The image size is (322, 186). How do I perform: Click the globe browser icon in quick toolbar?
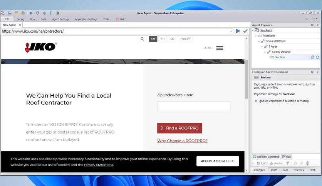[38, 13]
